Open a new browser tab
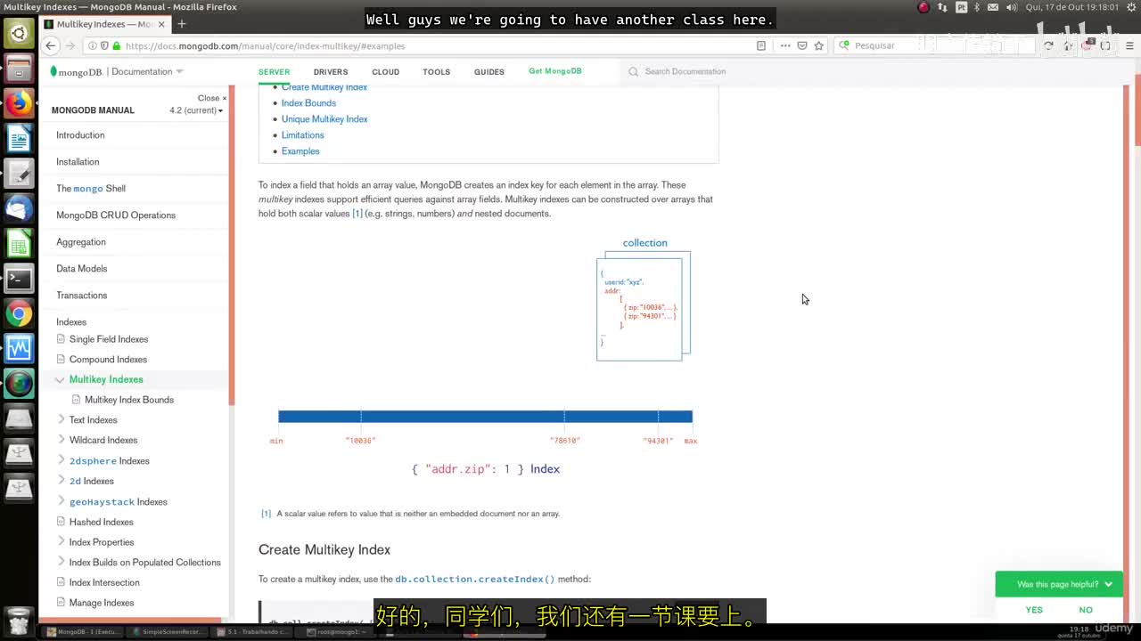1141x641 pixels. click(x=182, y=24)
